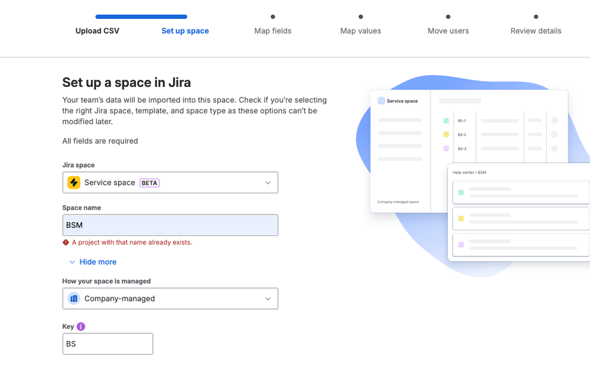590x386 pixels.
Task: Open the Jira space dropdown
Action: tap(170, 183)
